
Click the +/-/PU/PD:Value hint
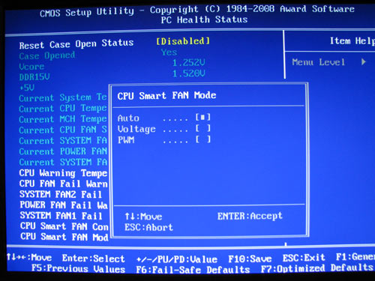(177, 259)
